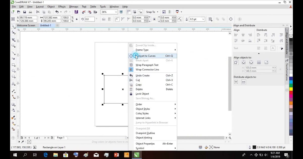The width and height of the screenshot is (303, 159).
Task: Select the Connector tool
Action: click(13, 97)
